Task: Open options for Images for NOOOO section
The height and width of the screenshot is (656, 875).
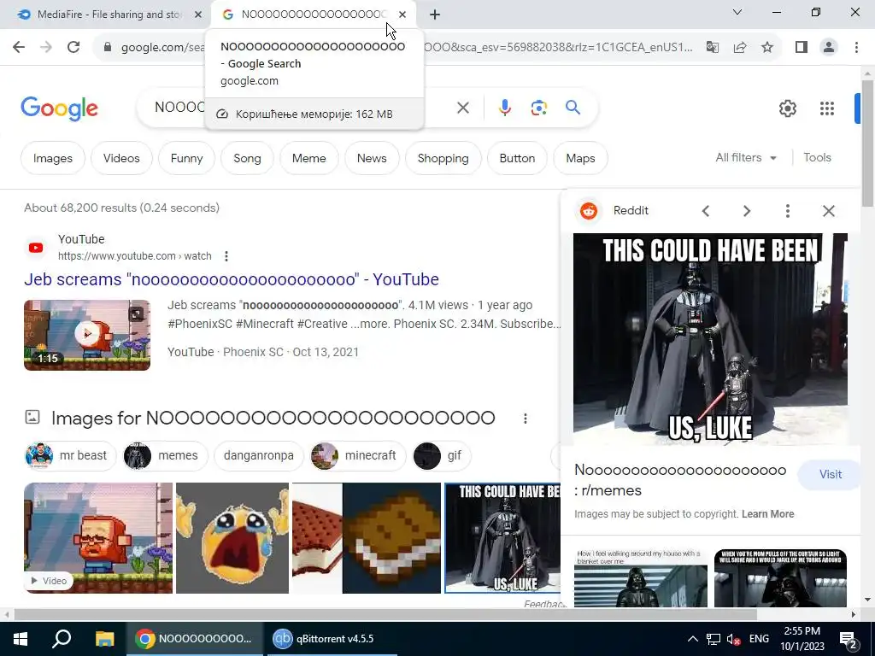Action: pos(526,419)
